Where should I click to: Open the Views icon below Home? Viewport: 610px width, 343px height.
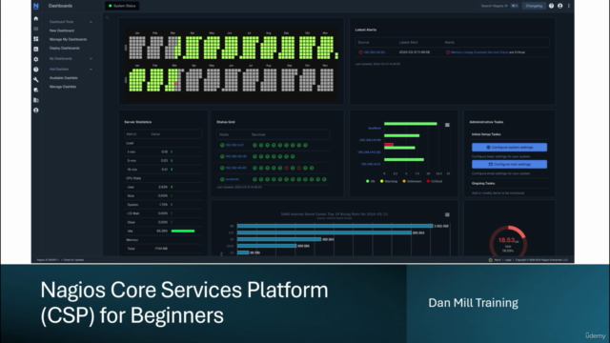click(x=36, y=29)
